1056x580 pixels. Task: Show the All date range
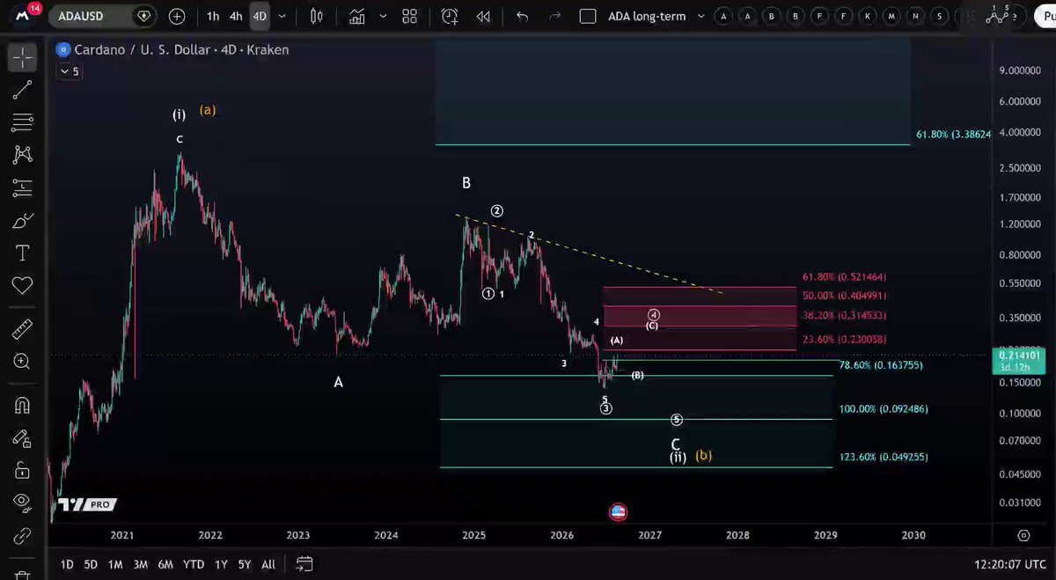pyautogui.click(x=268, y=564)
